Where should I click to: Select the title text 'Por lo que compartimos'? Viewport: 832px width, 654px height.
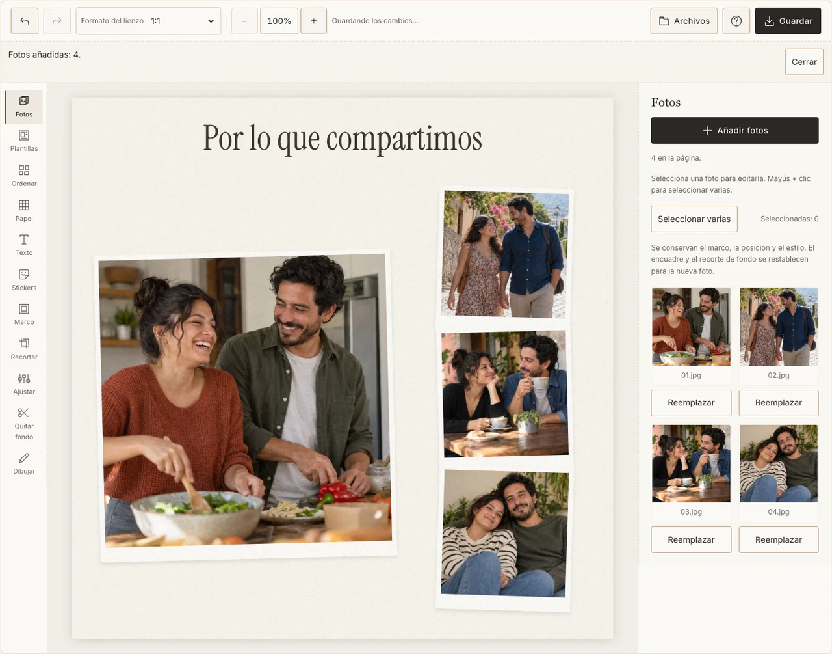coord(343,138)
